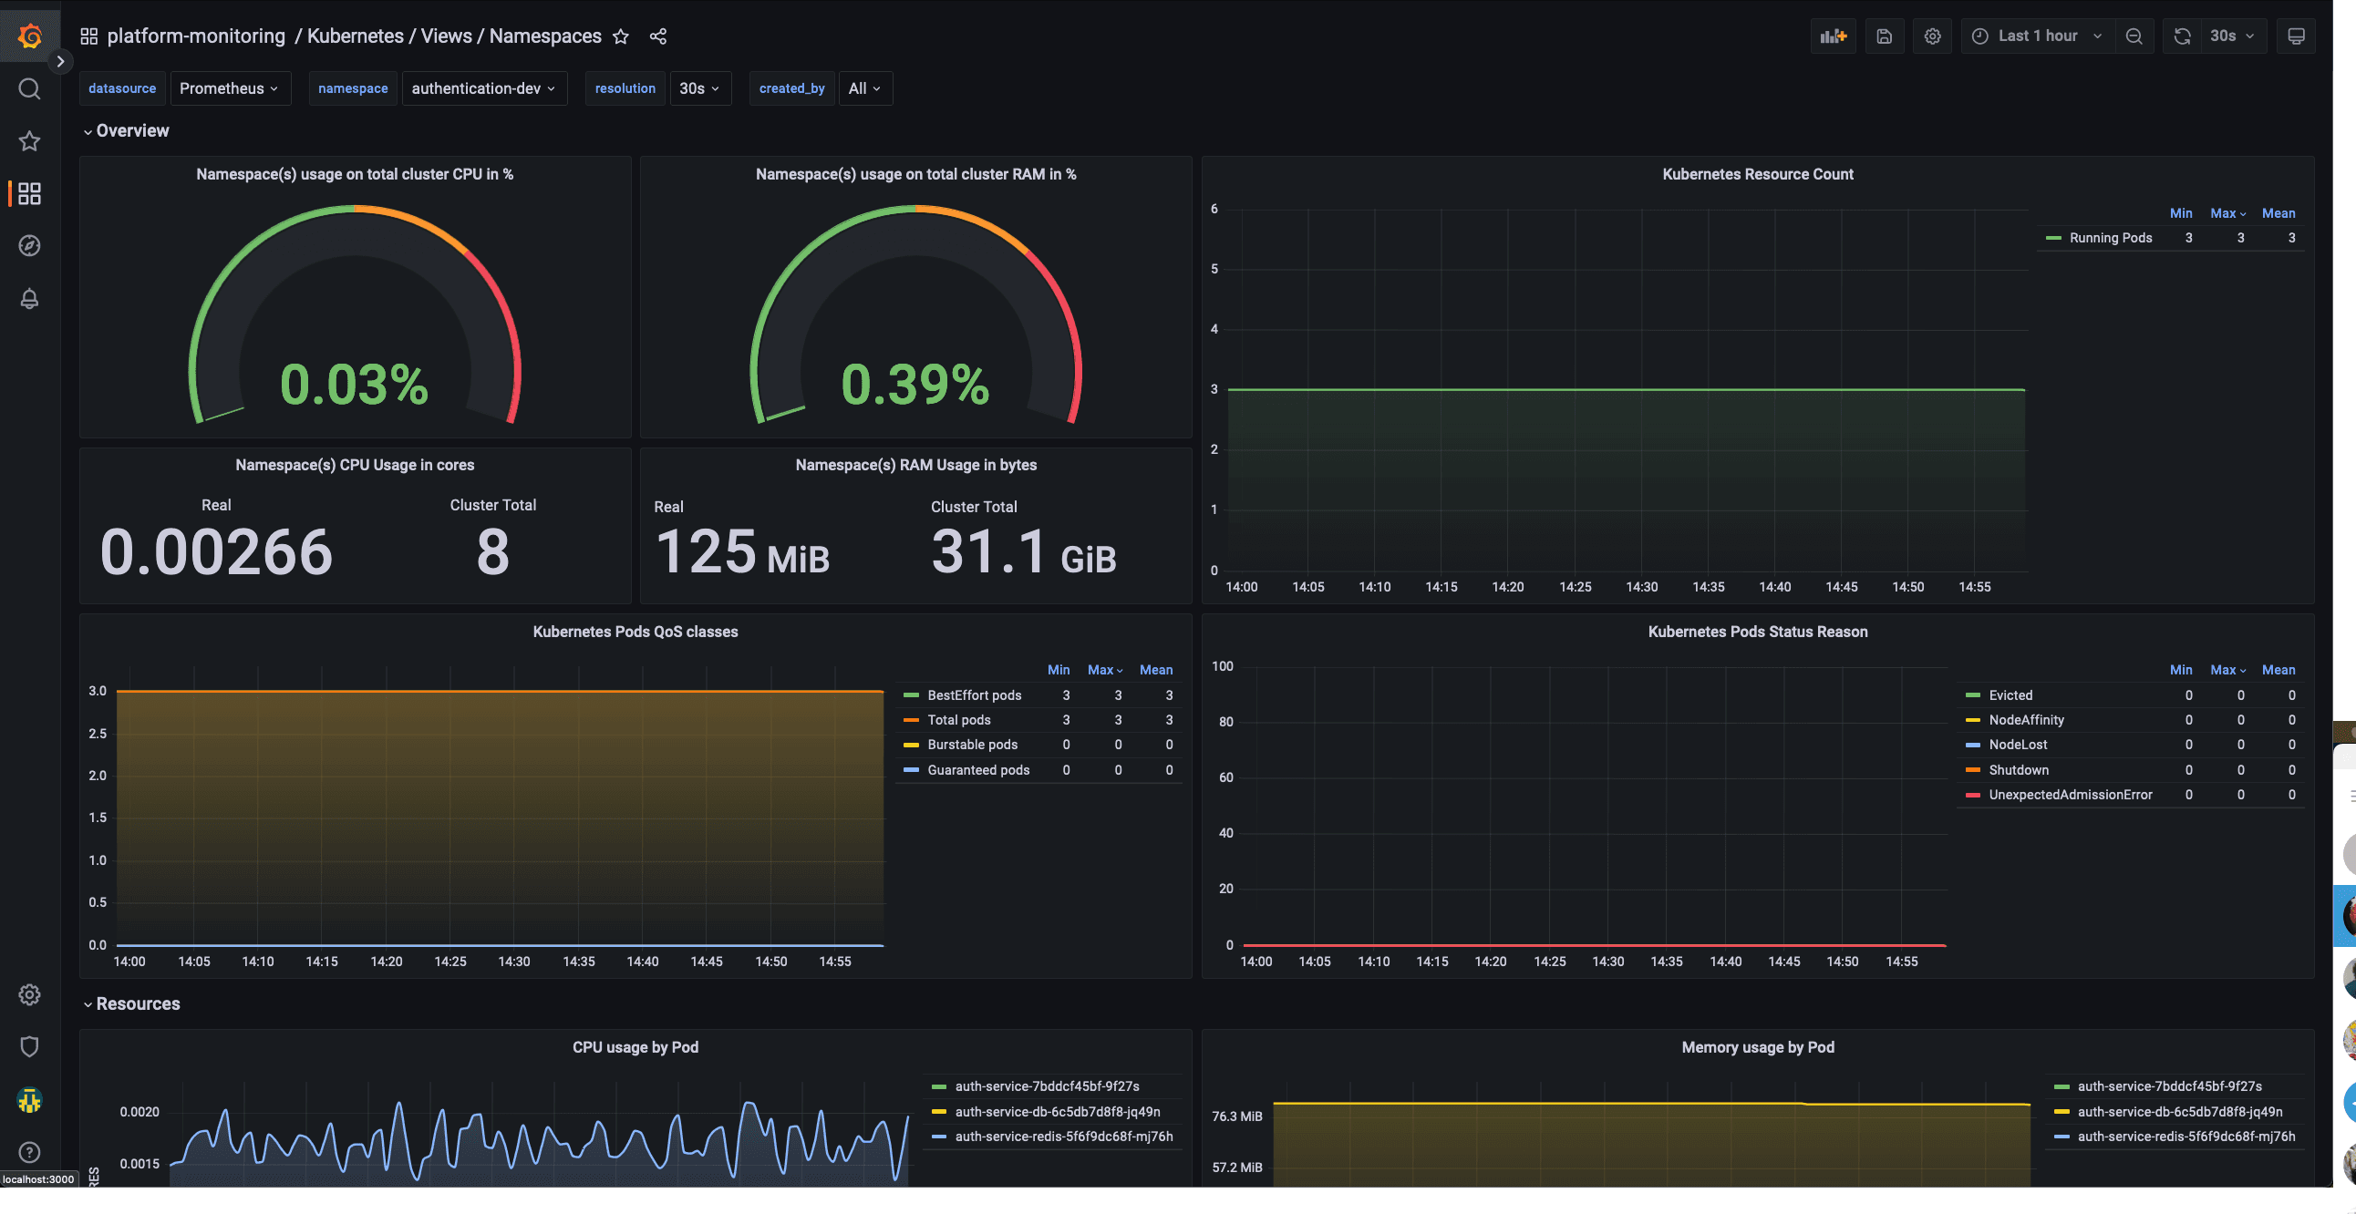
Task: Open the created_by All dropdown
Action: click(863, 88)
